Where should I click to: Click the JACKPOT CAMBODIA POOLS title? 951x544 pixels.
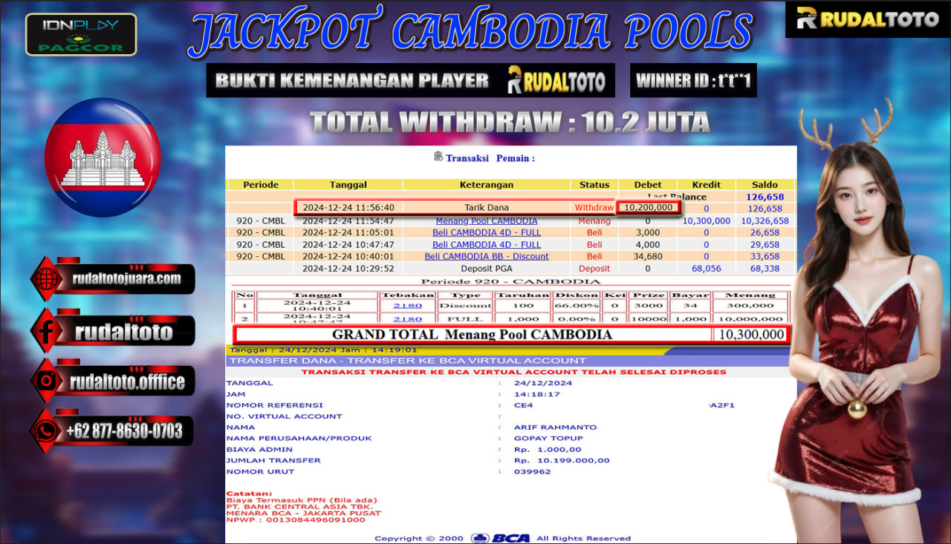click(471, 34)
